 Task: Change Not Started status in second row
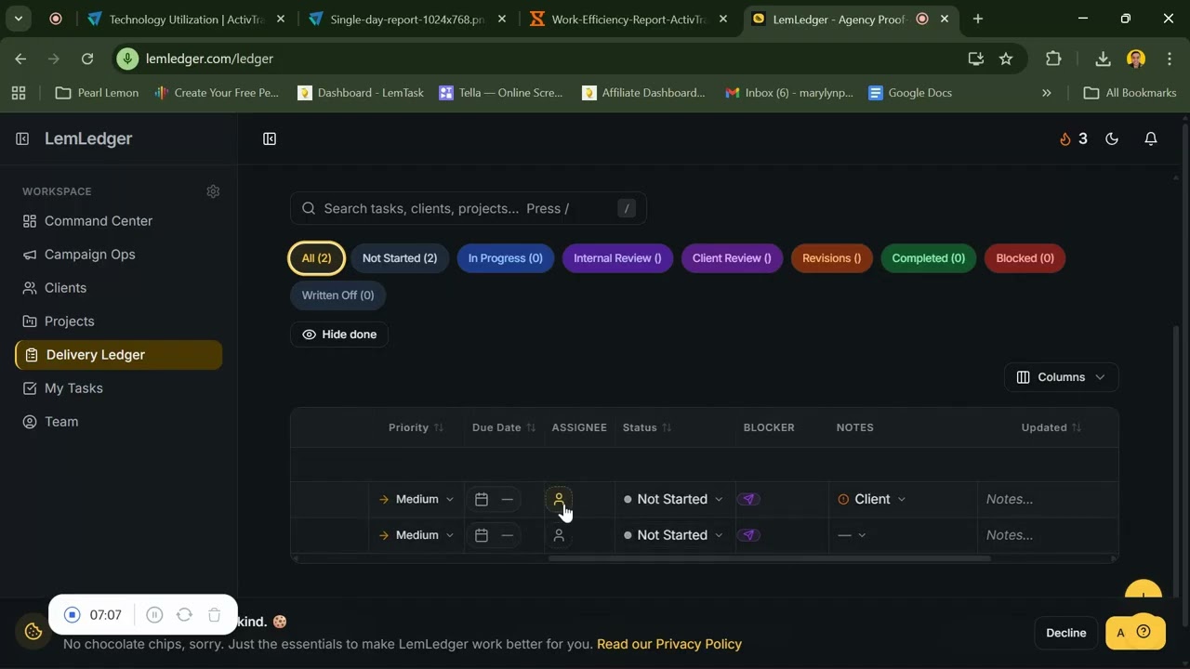click(x=673, y=535)
